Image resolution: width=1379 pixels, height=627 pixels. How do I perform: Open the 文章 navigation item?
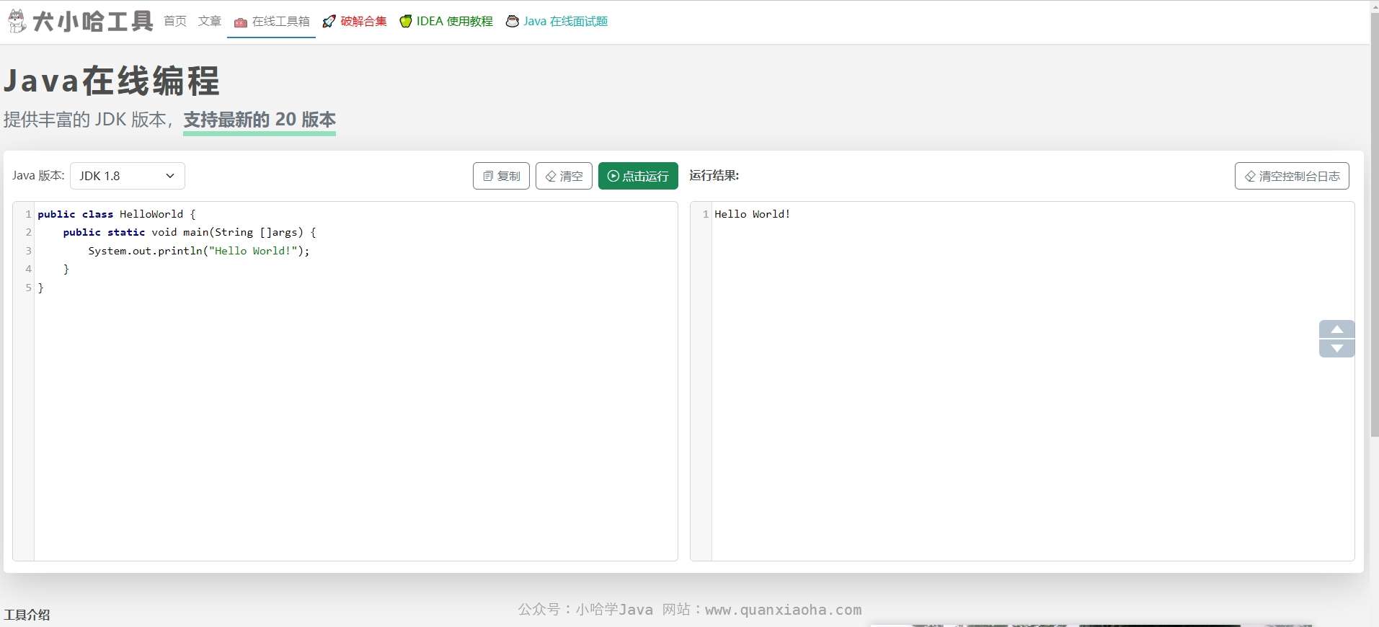click(210, 21)
